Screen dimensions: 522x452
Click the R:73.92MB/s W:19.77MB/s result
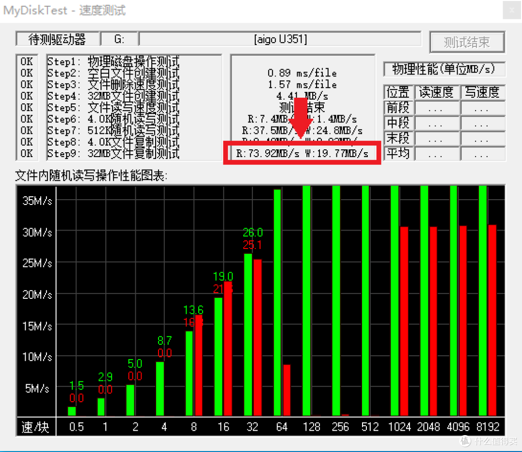[302, 154]
